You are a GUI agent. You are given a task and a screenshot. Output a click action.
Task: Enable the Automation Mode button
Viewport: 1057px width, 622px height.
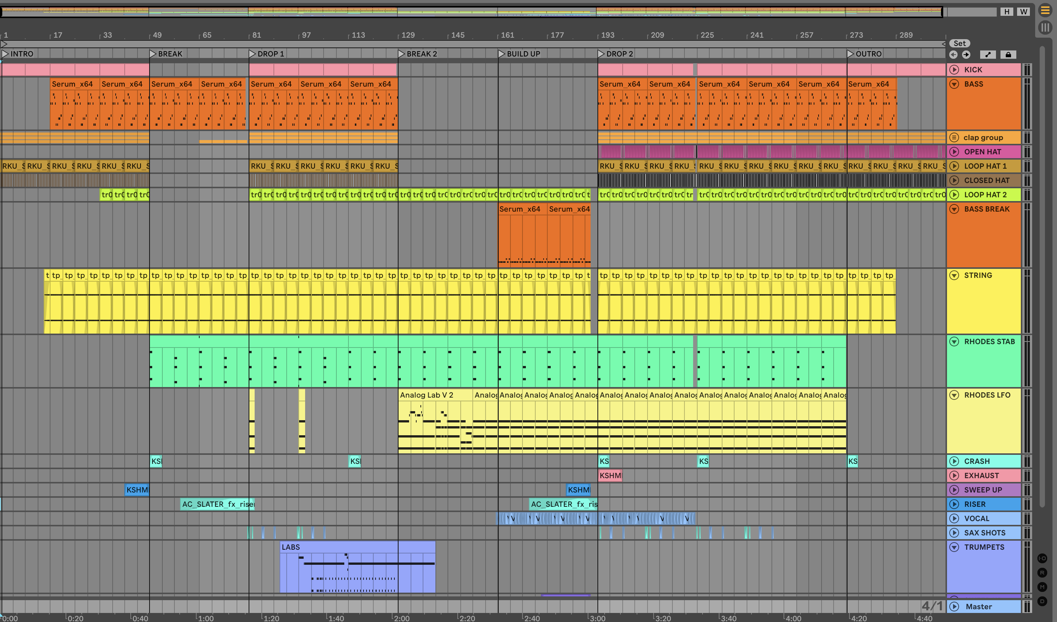(x=988, y=55)
